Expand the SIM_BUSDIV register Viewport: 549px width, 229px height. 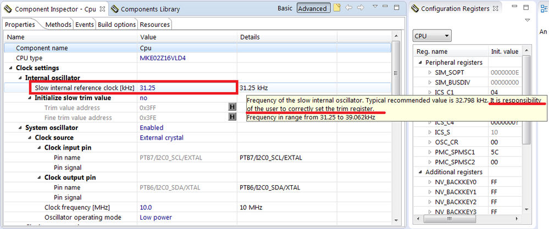pos(430,82)
